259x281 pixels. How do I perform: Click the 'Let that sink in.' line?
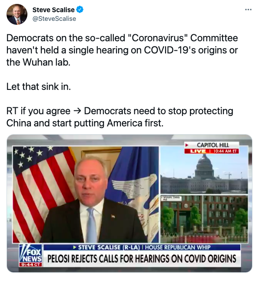[x=39, y=86]
